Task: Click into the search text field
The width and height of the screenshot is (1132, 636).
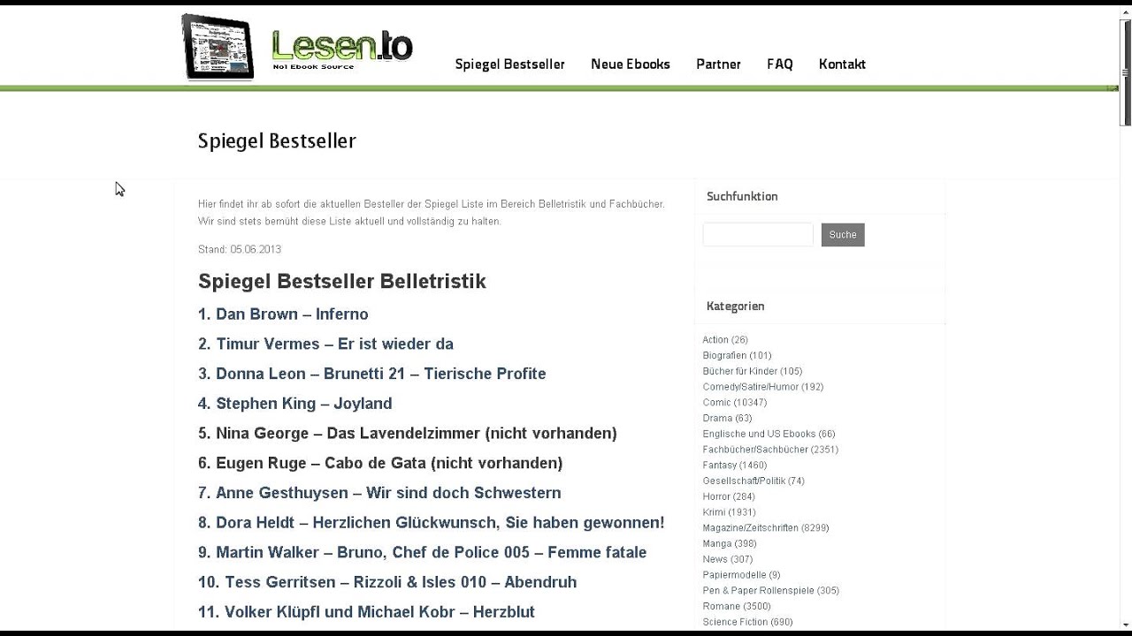Action: click(758, 235)
